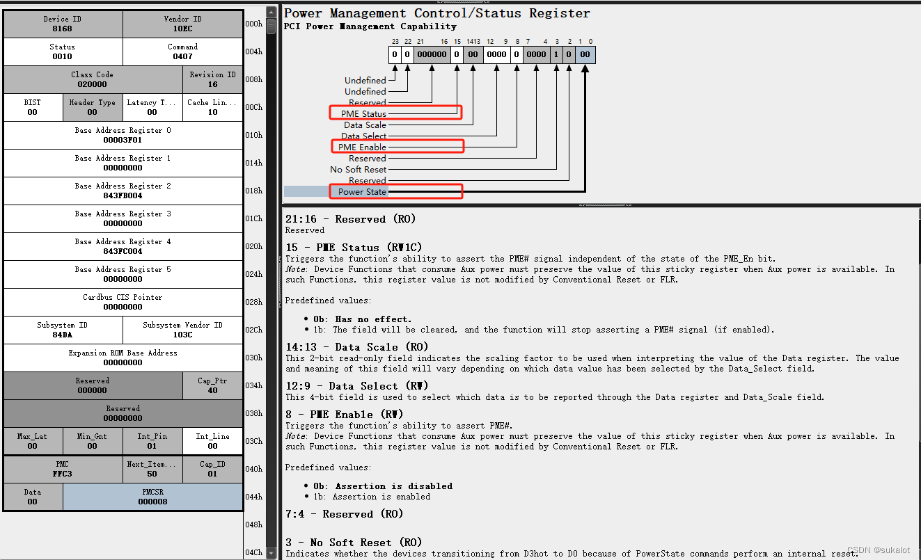The image size is (921, 560).
Task: Select the Latency T... register cell
Action: click(x=152, y=108)
